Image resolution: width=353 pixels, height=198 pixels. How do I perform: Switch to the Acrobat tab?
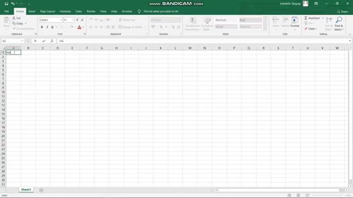(x=127, y=11)
